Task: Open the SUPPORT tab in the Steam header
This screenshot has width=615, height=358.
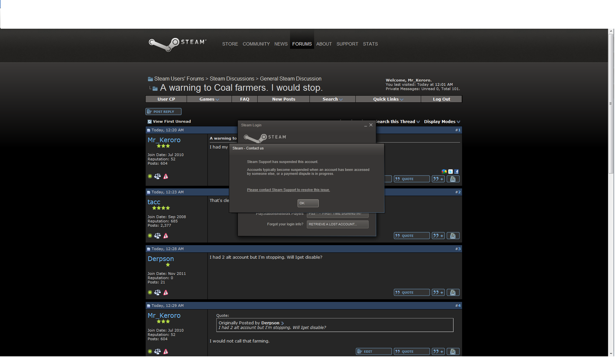Action: tap(347, 44)
